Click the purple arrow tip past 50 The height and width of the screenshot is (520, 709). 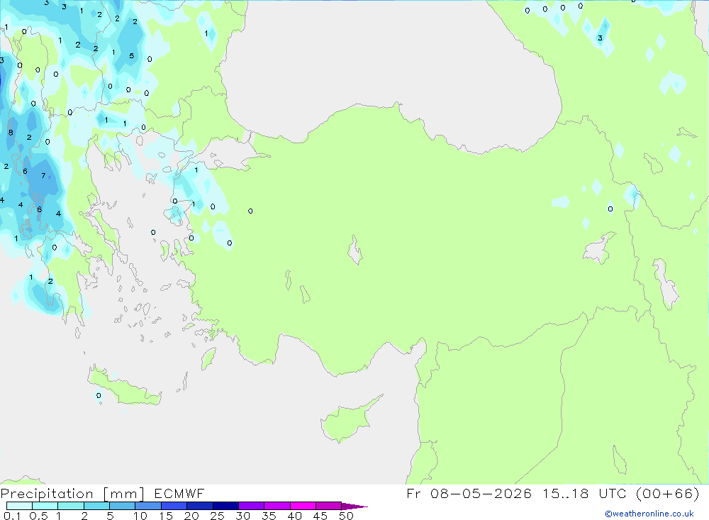(354, 507)
